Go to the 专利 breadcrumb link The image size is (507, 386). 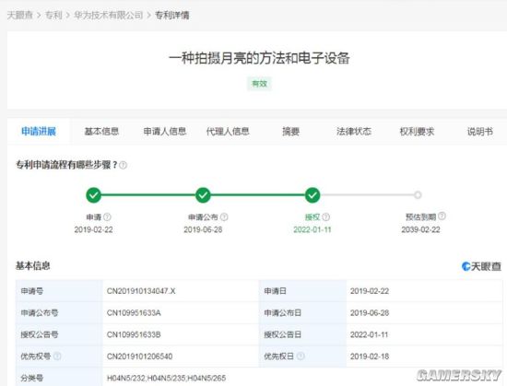53,15
